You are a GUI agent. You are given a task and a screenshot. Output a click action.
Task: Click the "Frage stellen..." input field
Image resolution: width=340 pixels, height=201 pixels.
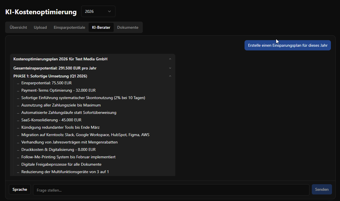(171, 190)
